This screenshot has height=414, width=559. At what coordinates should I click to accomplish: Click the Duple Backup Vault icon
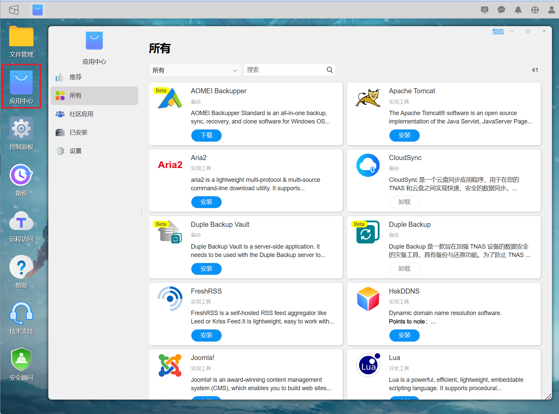point(170,232)
